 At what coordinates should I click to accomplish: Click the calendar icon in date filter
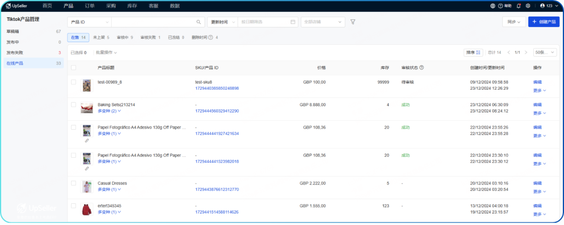point(292,22)
